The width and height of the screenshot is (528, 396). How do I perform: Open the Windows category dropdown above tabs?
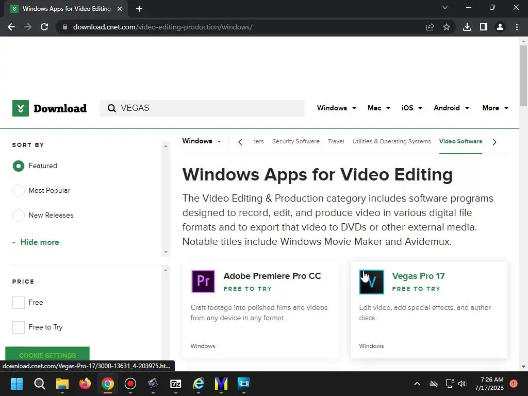pyautogui.click(x=202, y=141)
